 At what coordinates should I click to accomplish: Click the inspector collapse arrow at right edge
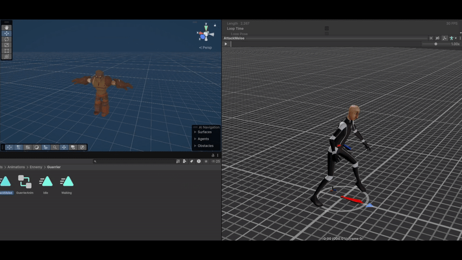460,33
